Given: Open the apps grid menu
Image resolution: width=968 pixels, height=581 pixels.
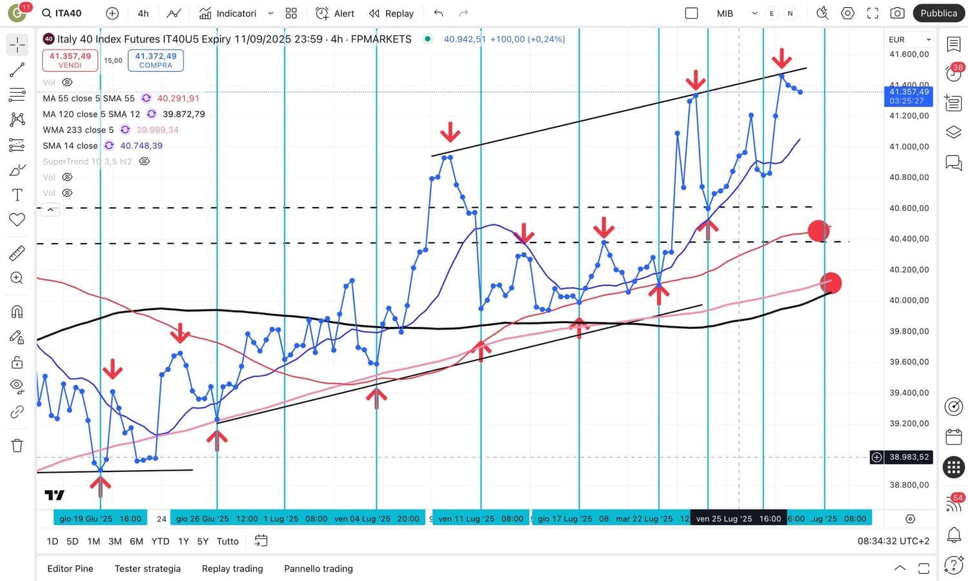Looking at the screenshot, I should 954,467.
